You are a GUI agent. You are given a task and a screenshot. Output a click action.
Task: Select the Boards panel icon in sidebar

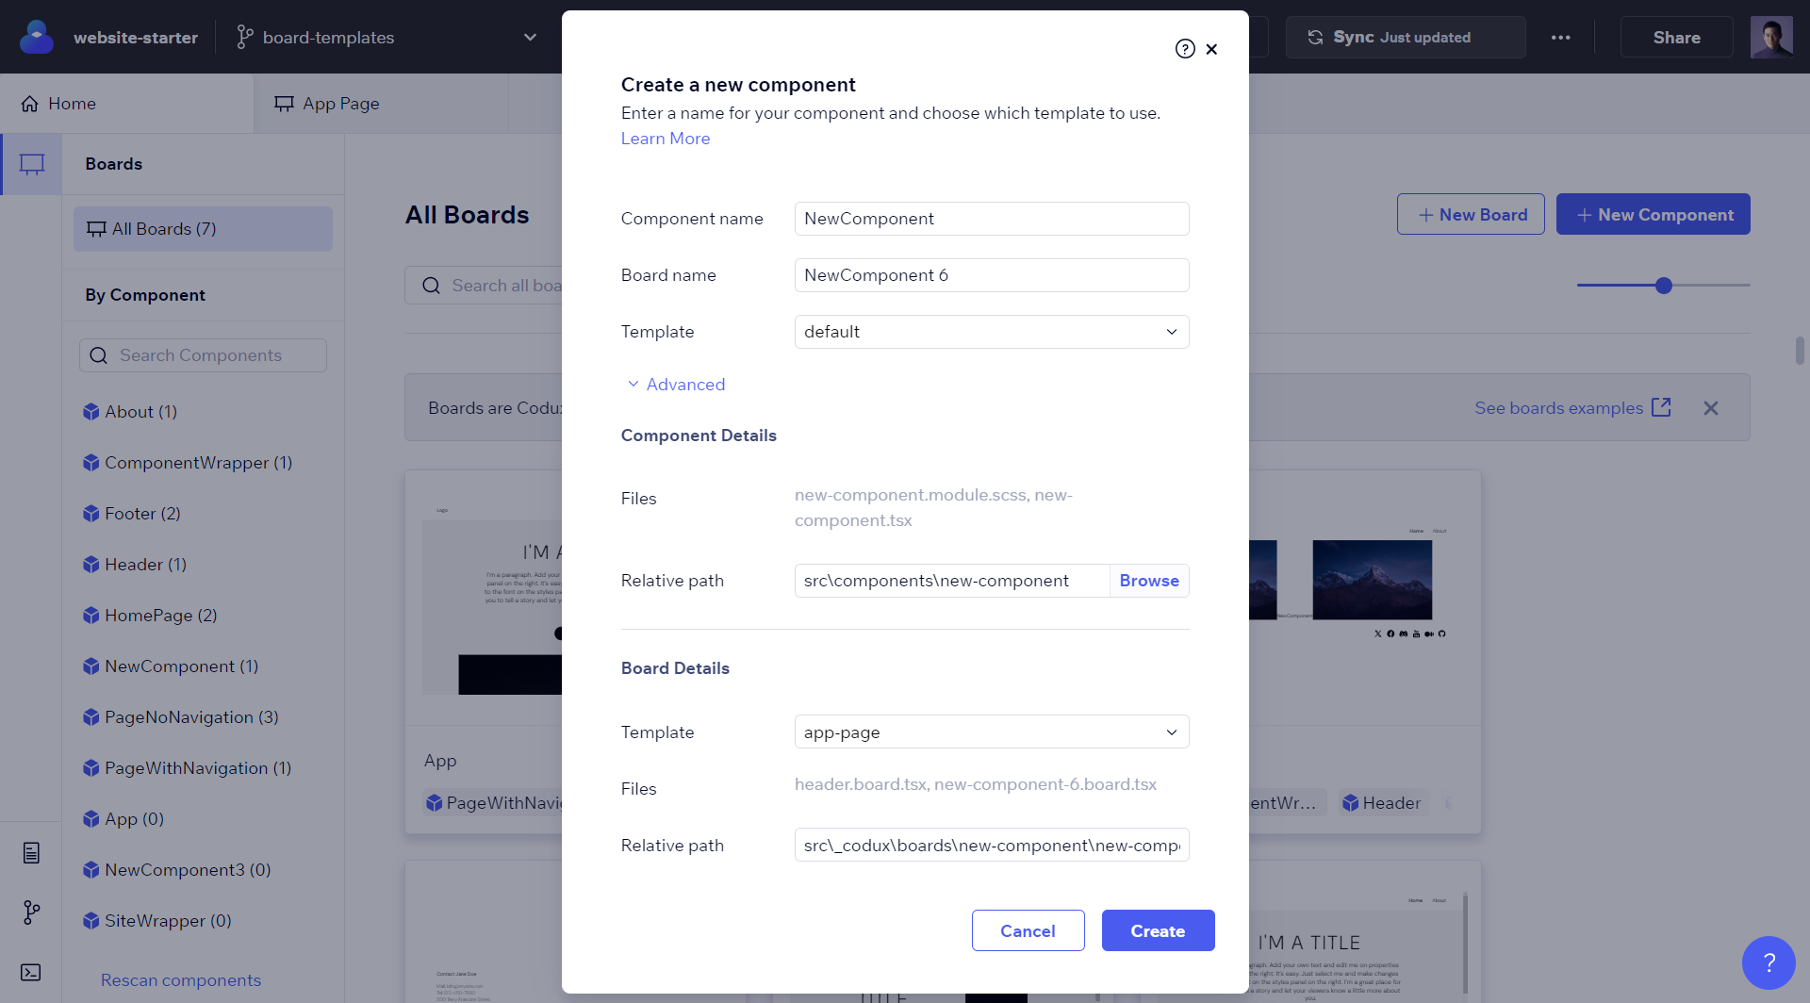click(32, 164)
